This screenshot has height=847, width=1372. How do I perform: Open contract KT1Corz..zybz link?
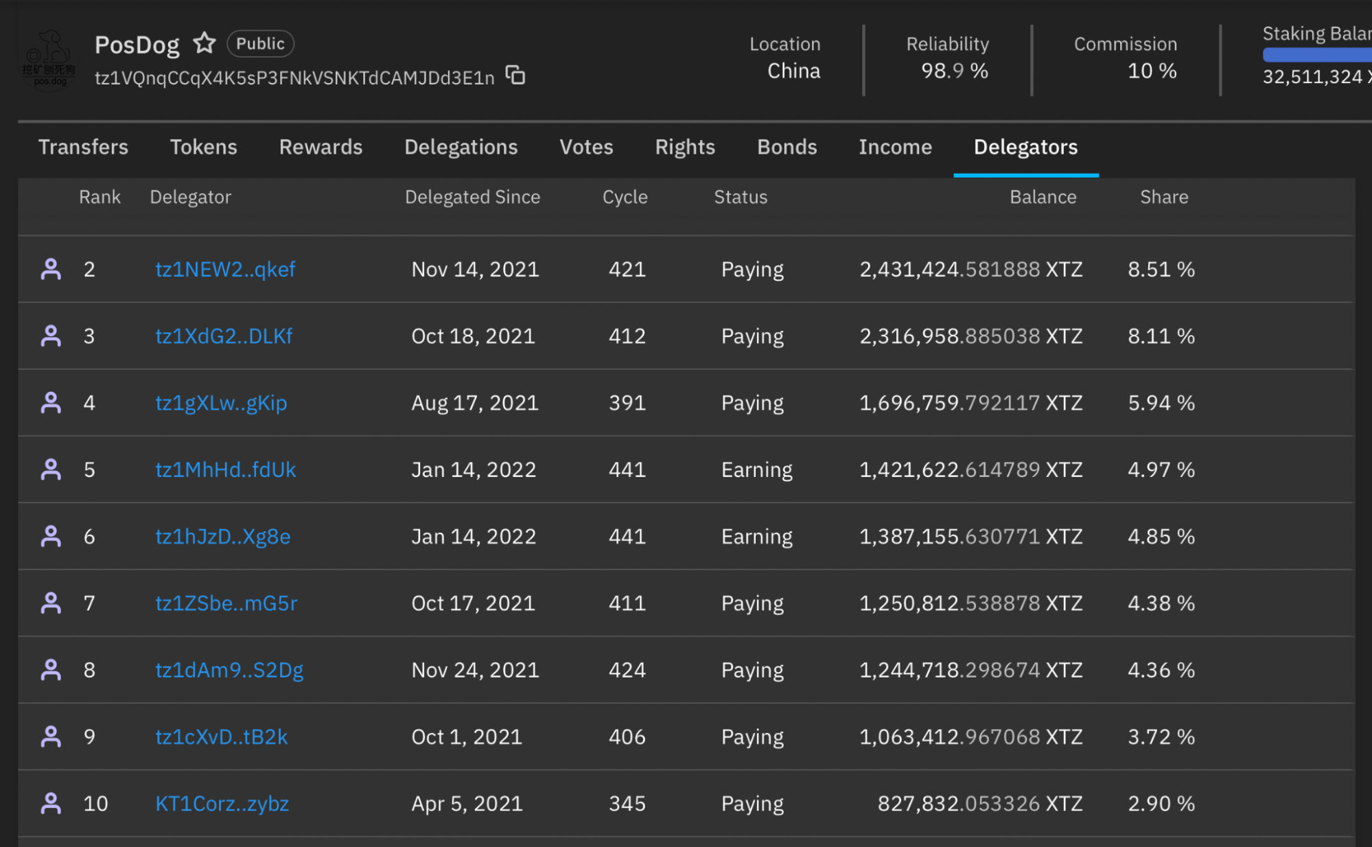222,803
